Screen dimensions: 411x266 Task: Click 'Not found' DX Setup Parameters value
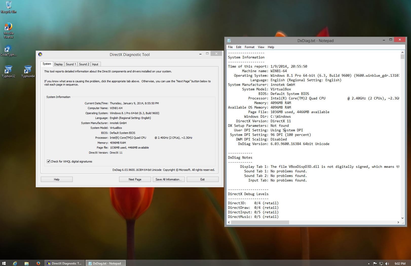(x=279, y=126)
